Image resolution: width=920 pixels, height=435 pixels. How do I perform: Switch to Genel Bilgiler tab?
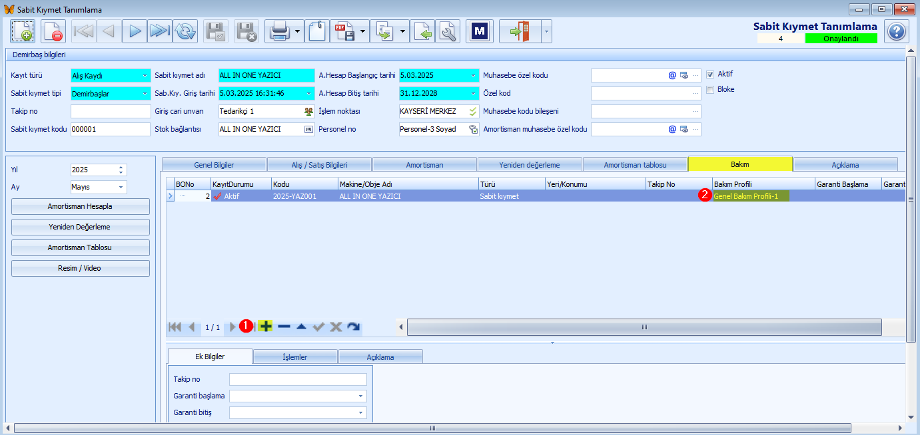tap(214, 164)
